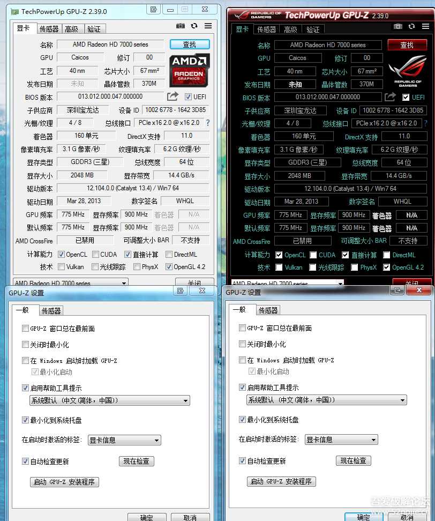The height and width of the screenshot is (521, 435).
Task: Toggle 启用帮助工具提示 in left settings
Action: (x=25, y=388)
